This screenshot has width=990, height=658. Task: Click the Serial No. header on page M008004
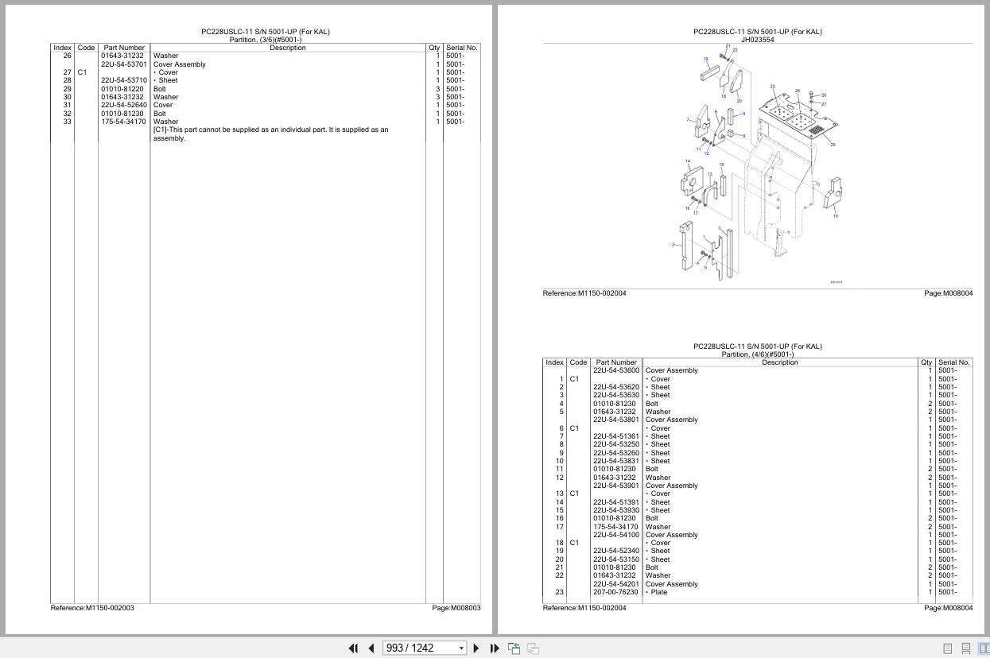click(x=954, y=362)
